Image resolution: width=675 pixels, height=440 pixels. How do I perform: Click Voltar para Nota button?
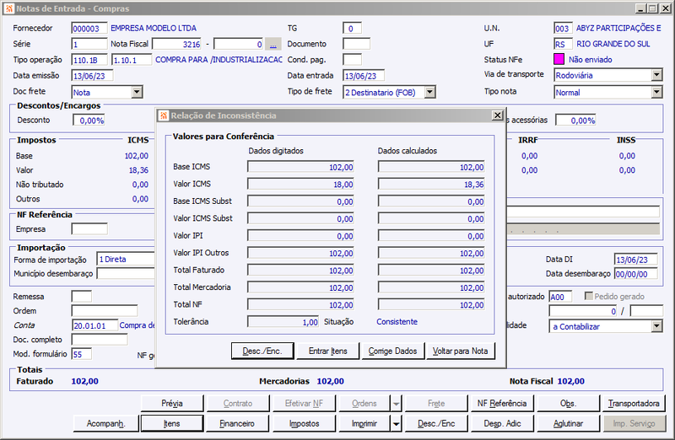pyautogui.click(x=460, y=351)
